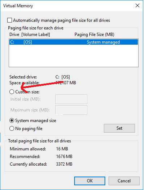Screen dimensions: 144x190
Task: Enable automatically manage paging file size checkbox
Action: click(x=9, y=20)
